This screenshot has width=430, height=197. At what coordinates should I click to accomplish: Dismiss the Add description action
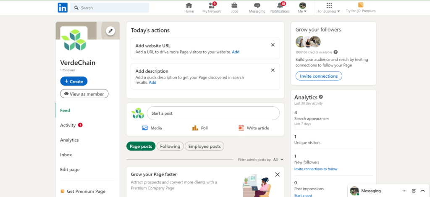pos(273,70)
